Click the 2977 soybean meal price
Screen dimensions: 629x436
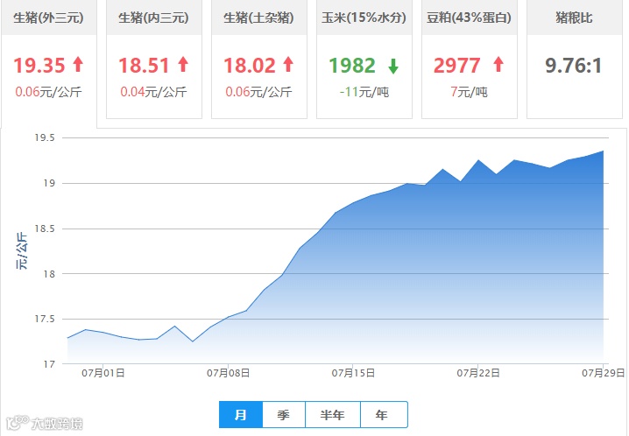click(x=457, y=66)
